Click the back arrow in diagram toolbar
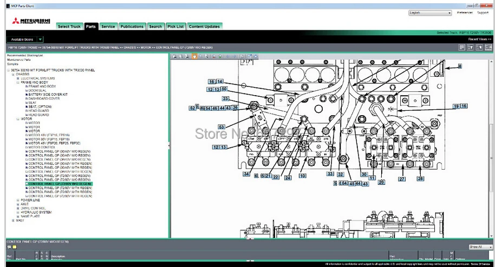 (228, 56)
